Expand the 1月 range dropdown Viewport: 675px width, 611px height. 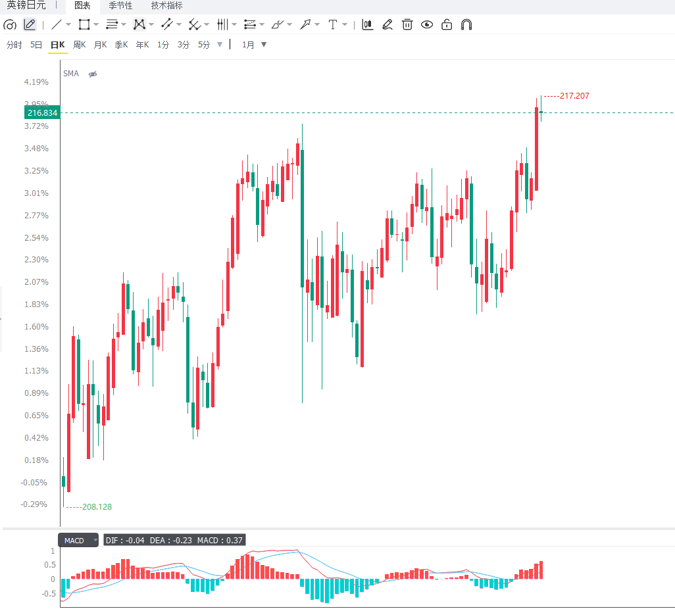[264, 44]
